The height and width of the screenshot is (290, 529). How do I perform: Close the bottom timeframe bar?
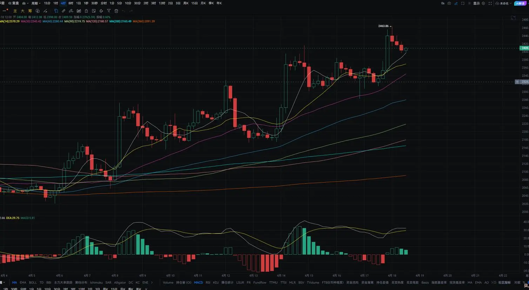click(146, 289)
